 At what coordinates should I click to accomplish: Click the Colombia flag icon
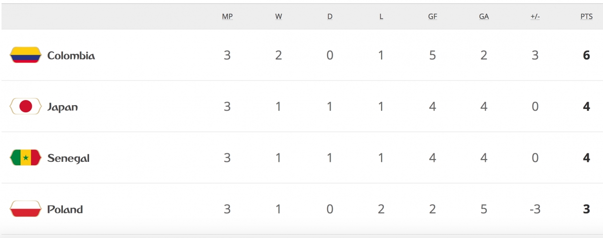[x=26, y=55]
